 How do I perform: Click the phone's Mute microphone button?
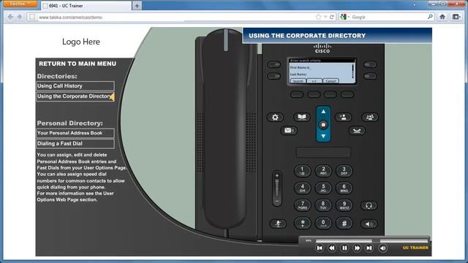tap(278, 224)
